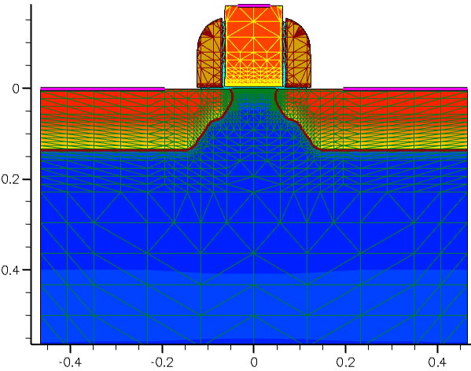Select the right magenta drain contact strip
The image size is (471, 371).
[405, 89]
